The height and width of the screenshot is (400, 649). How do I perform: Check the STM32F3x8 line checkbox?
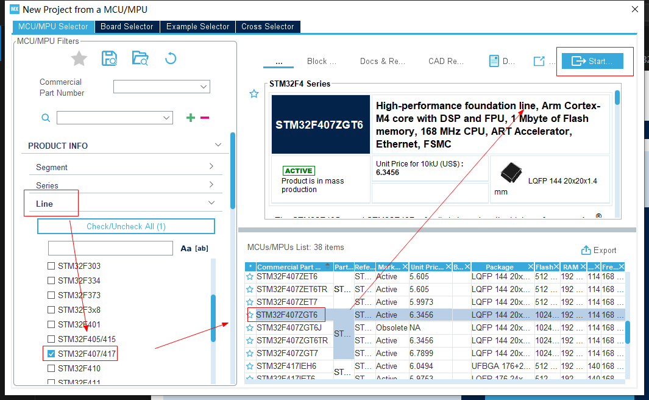click(x=51, y=310)
